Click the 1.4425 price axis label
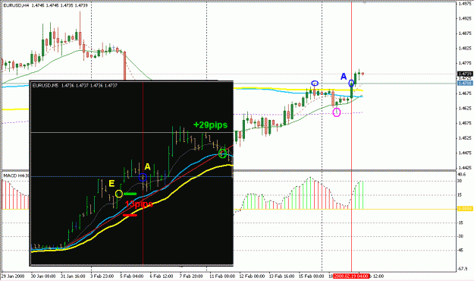The height and width of the screenshot is (281, 474). tap(465, 168)
